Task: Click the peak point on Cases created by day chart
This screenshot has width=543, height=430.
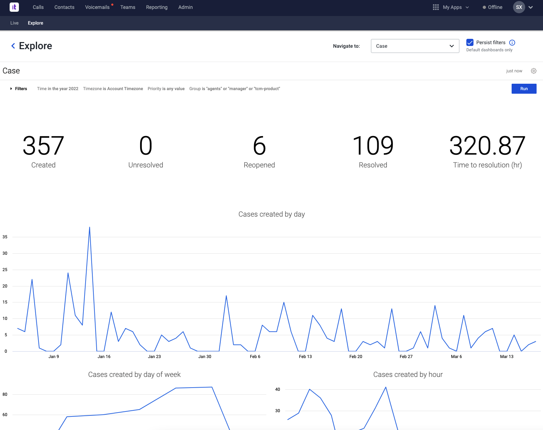Action: (89, 228)
